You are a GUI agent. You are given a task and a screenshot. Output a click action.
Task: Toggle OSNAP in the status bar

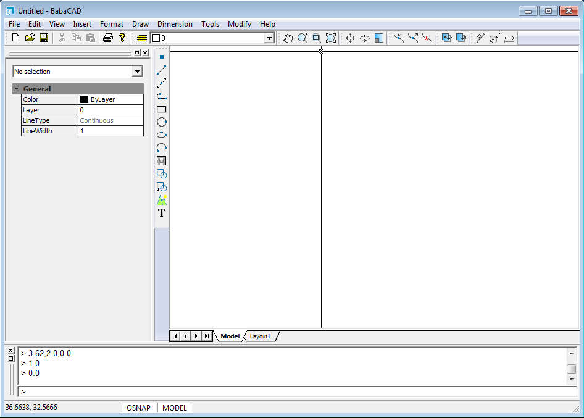pos(138,408)
